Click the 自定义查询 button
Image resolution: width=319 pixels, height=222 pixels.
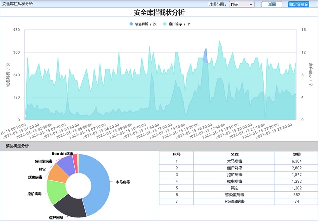(298, 4)
